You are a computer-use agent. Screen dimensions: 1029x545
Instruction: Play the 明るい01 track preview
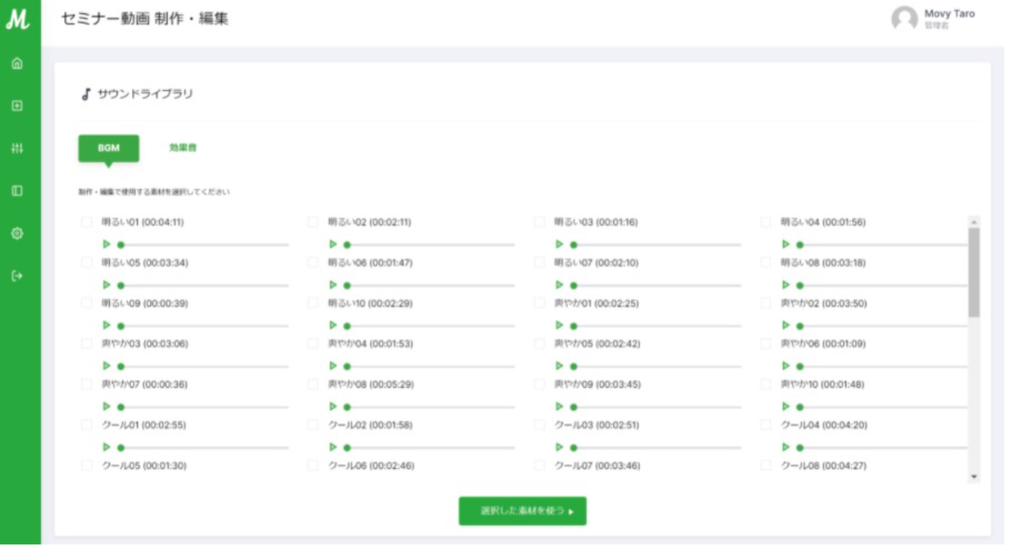[107, 244]
